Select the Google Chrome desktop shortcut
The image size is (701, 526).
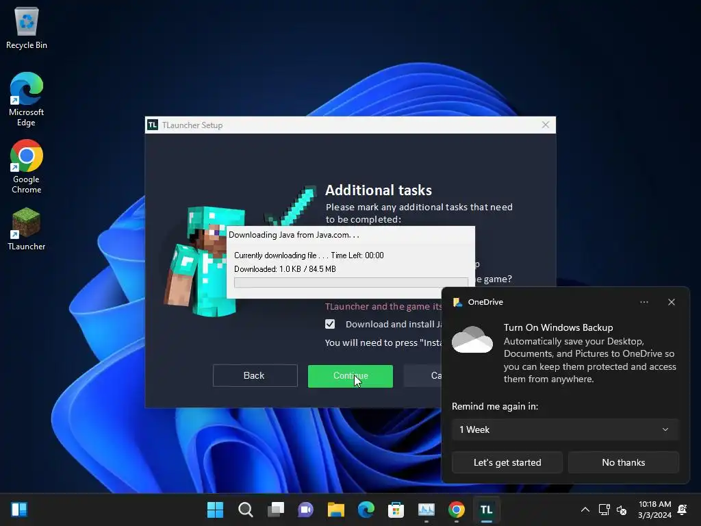pos(27,166)
